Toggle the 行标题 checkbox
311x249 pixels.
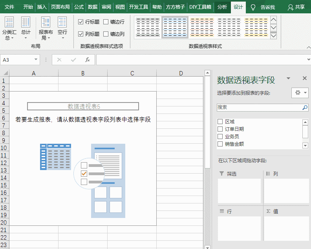[x=81, y=22]
